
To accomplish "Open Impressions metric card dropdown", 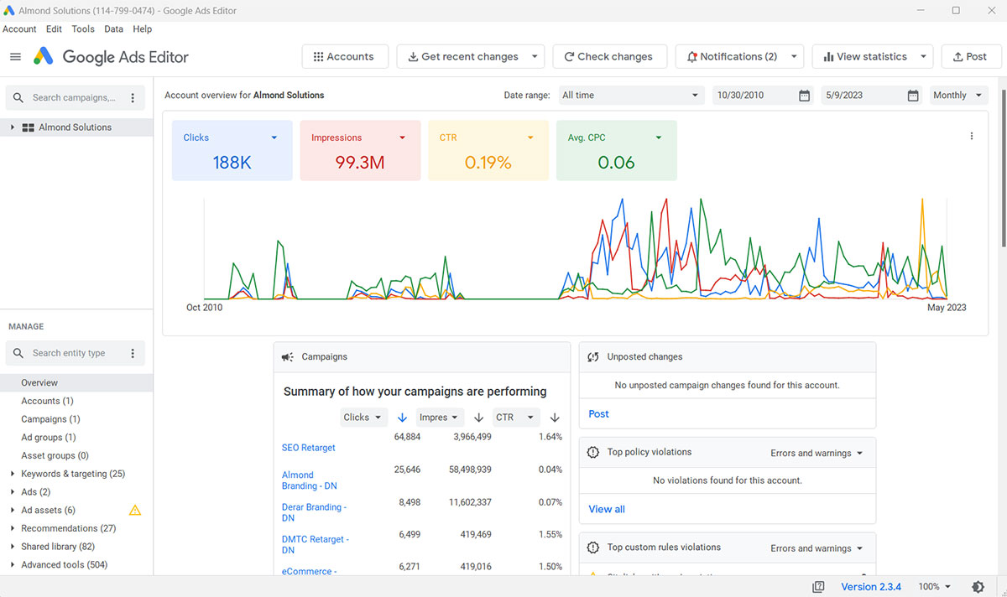I will 402,138.
